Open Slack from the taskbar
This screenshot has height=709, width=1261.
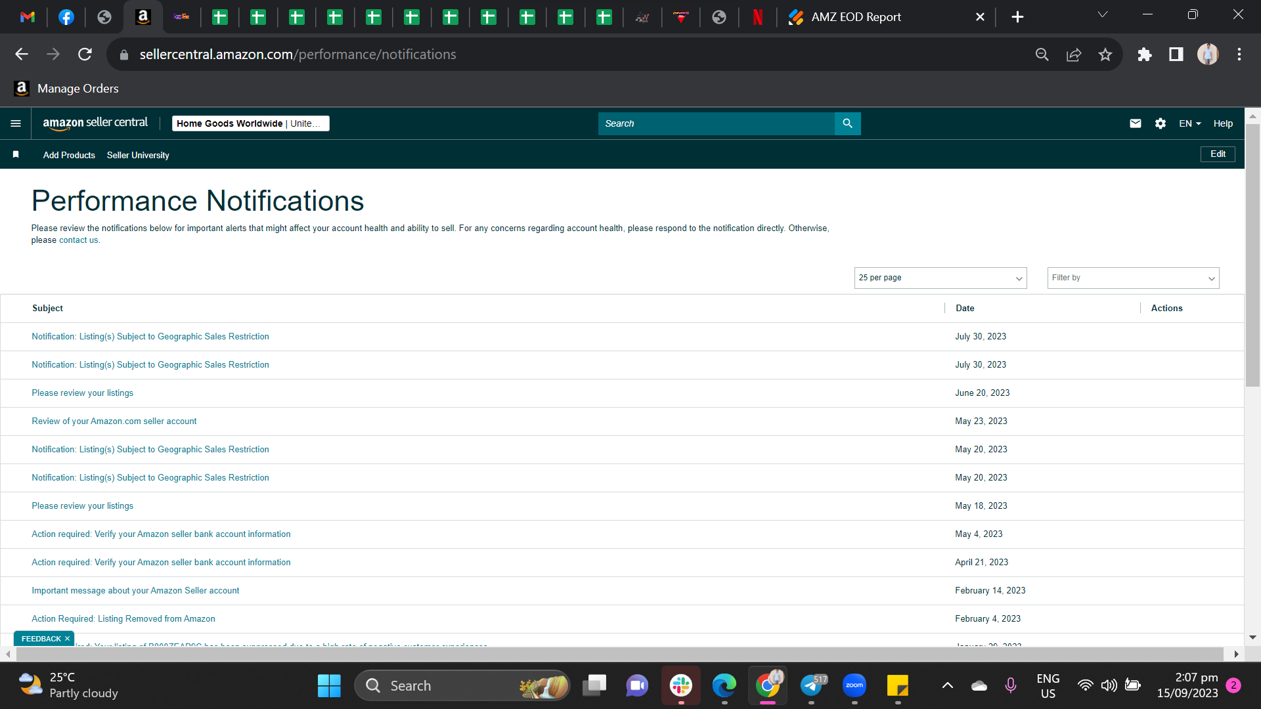pos(681,685)
